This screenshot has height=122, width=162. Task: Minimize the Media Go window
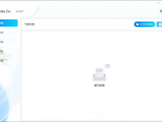(x=159, y=3)
